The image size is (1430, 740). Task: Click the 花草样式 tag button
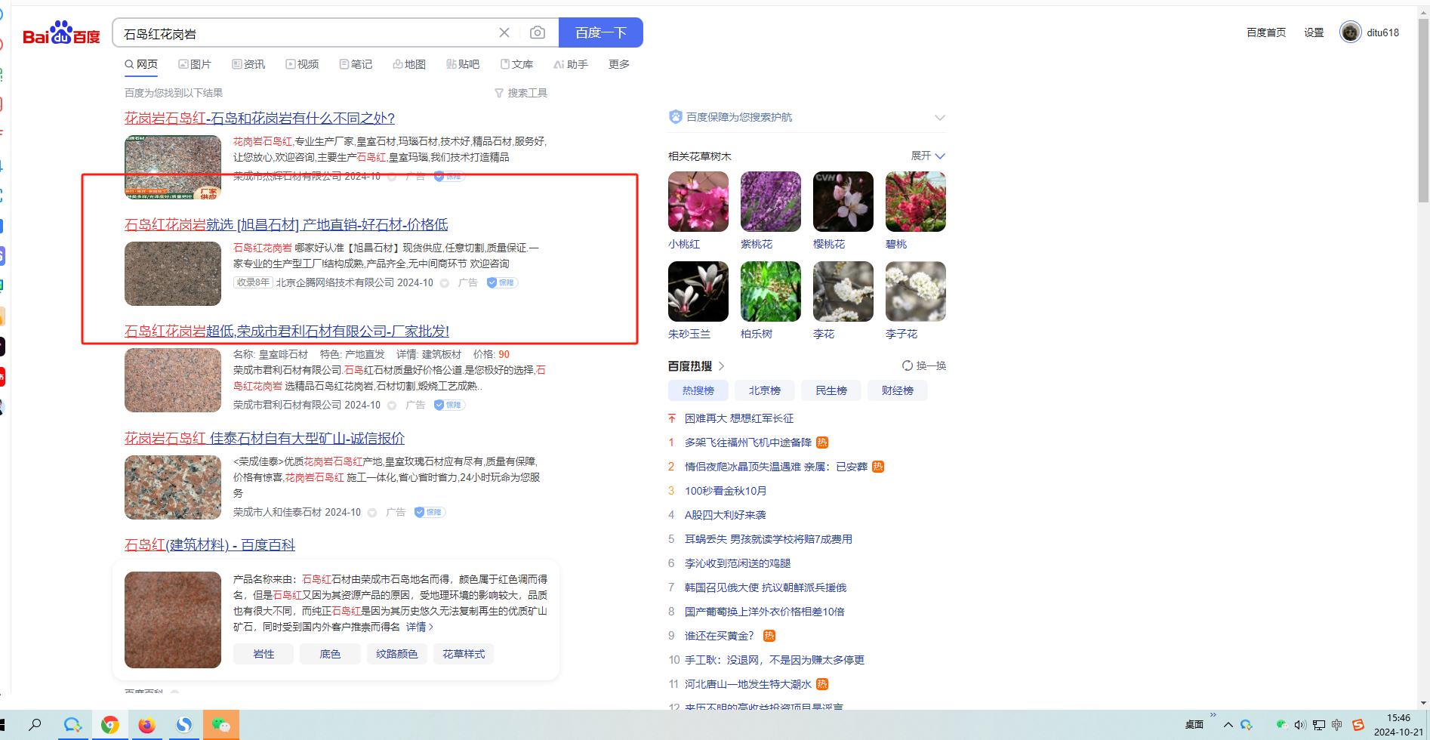click(464, 654)
